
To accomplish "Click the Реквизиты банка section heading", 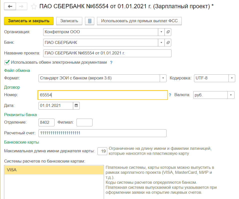I will (20, 115).
